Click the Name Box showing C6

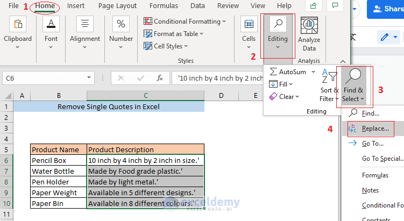(32, 78)
